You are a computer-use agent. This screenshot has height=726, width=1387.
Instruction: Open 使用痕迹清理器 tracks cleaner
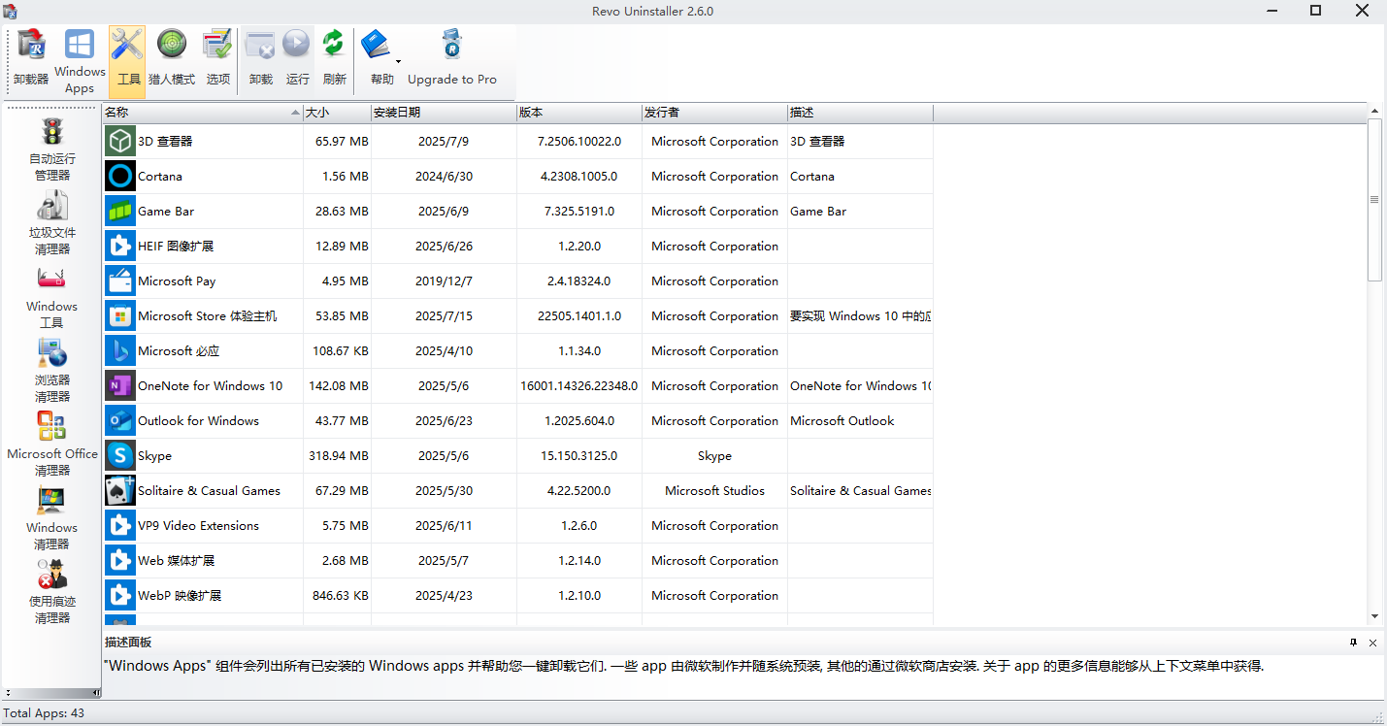52,591
